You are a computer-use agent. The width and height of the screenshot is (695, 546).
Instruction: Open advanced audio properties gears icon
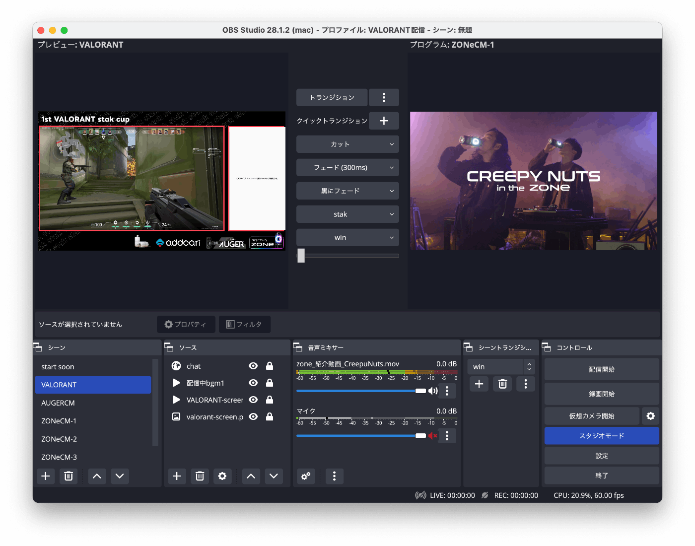pos(306,476)
